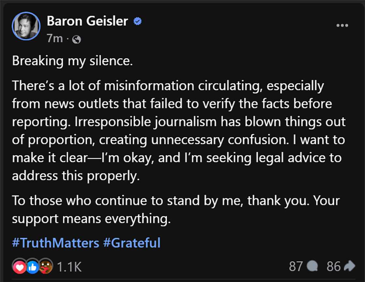View the 1.1K reactions list
The height and width of the screenshot is (282, 365).
69,267
